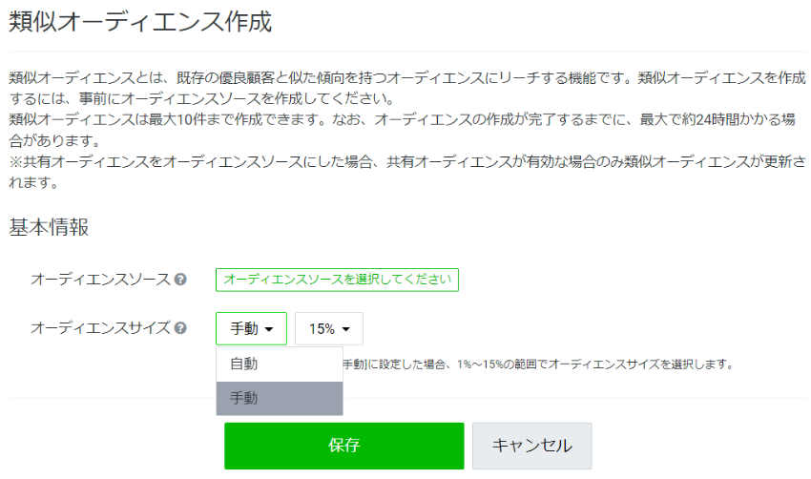Collapse the 手動 size mode dropdown
The width and height of the screenshot is (811, 479).
tap(251, 328)
